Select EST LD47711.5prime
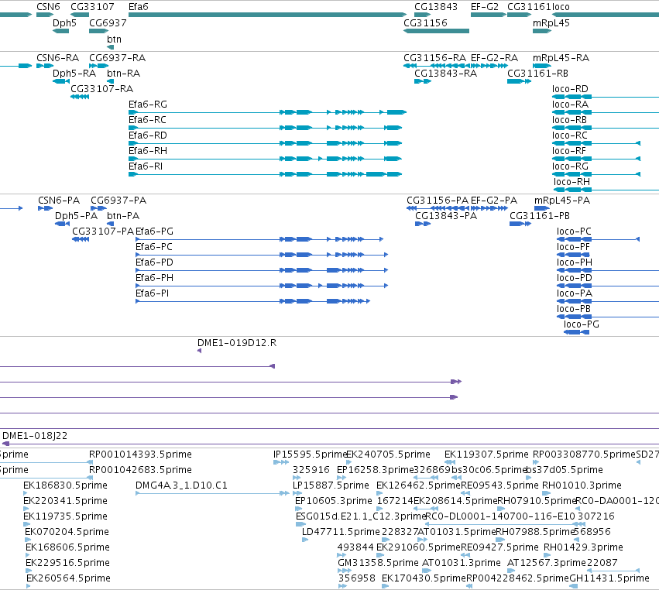Image resolution: width=659 pixels, height=590 pixels. (x=341, y=532)
